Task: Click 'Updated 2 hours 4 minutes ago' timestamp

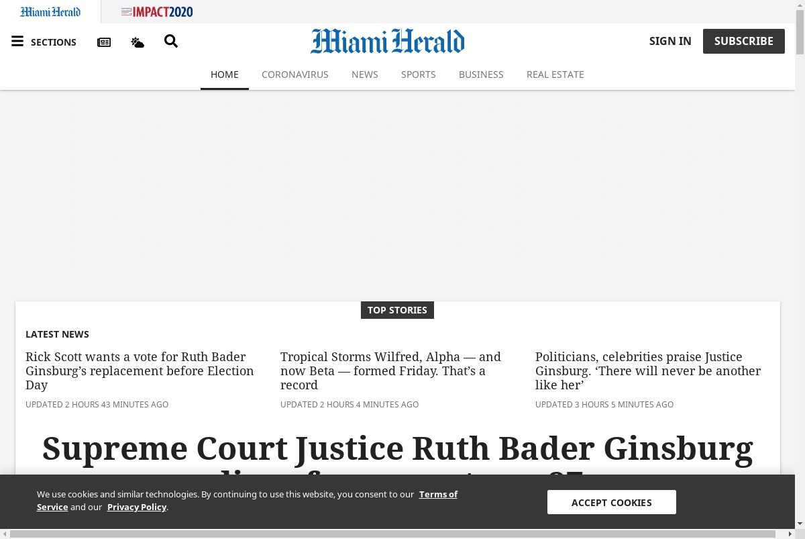Action: [x=350, y=405]
